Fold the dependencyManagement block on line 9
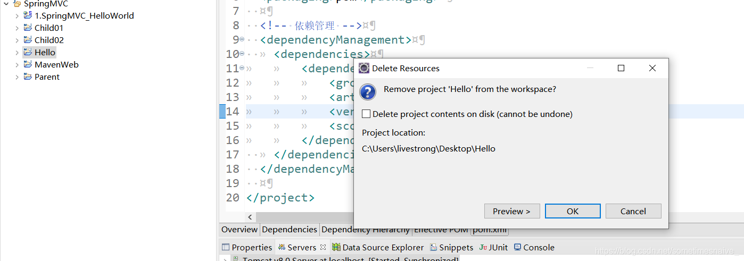Viewport: 744px width, 261px height. (242, 39)
